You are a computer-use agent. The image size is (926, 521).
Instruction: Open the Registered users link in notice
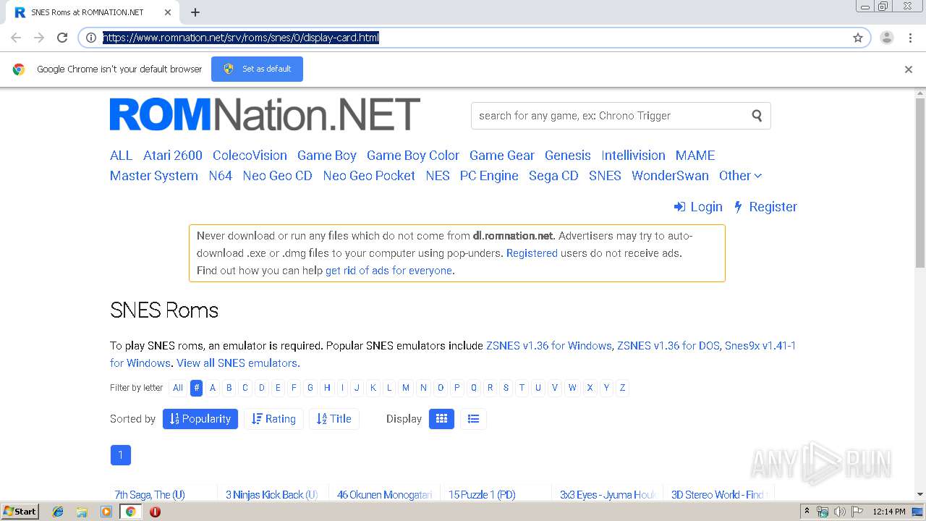coord(532,253)
